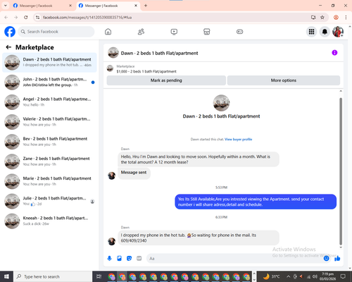This screenshot has width=352, height=282.
Task: Open the Kneeah conversation in list
Action: (x=49, y=221)
